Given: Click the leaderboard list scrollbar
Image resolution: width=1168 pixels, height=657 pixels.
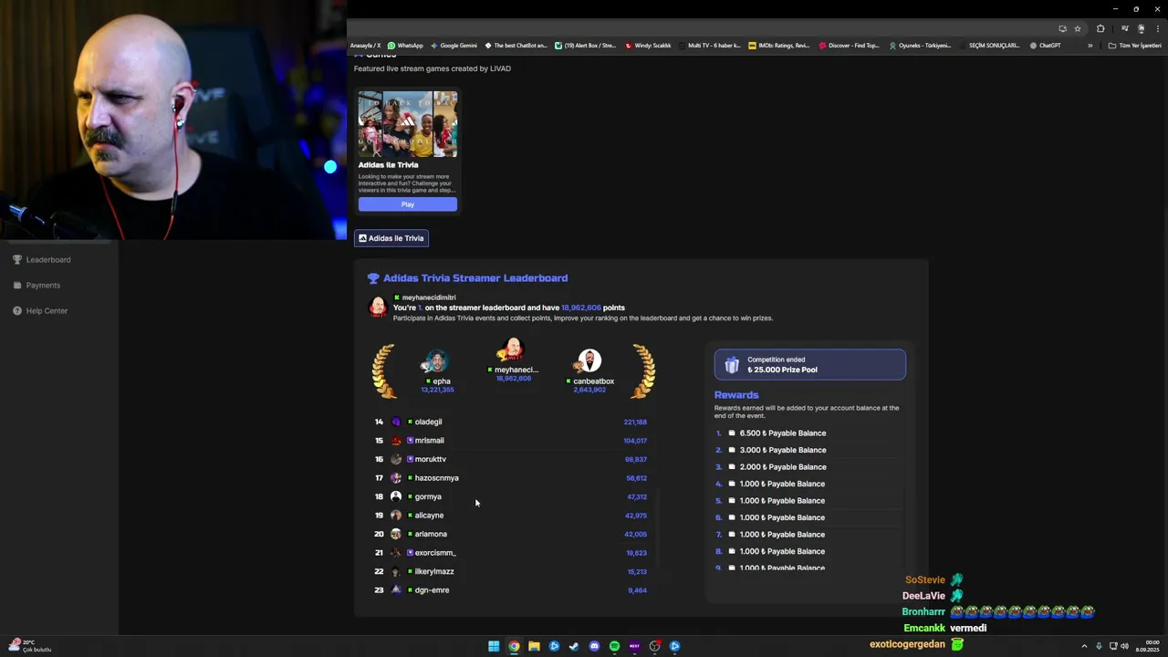Looking at the screenshot, I should point(658,527).
